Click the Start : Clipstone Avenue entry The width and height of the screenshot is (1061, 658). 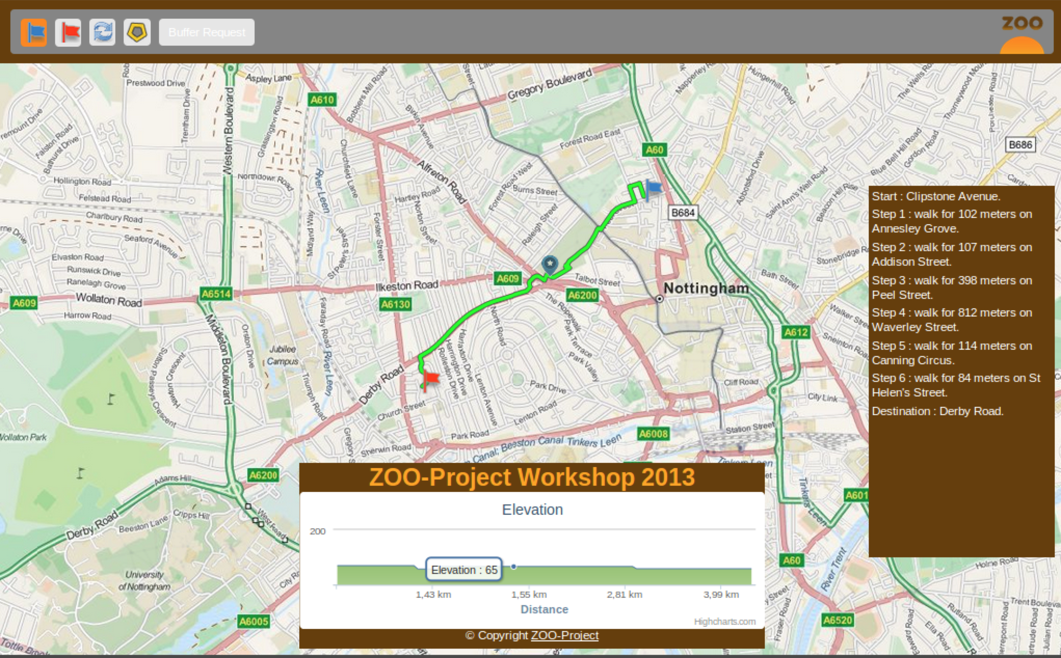click(x=936, y=196)
